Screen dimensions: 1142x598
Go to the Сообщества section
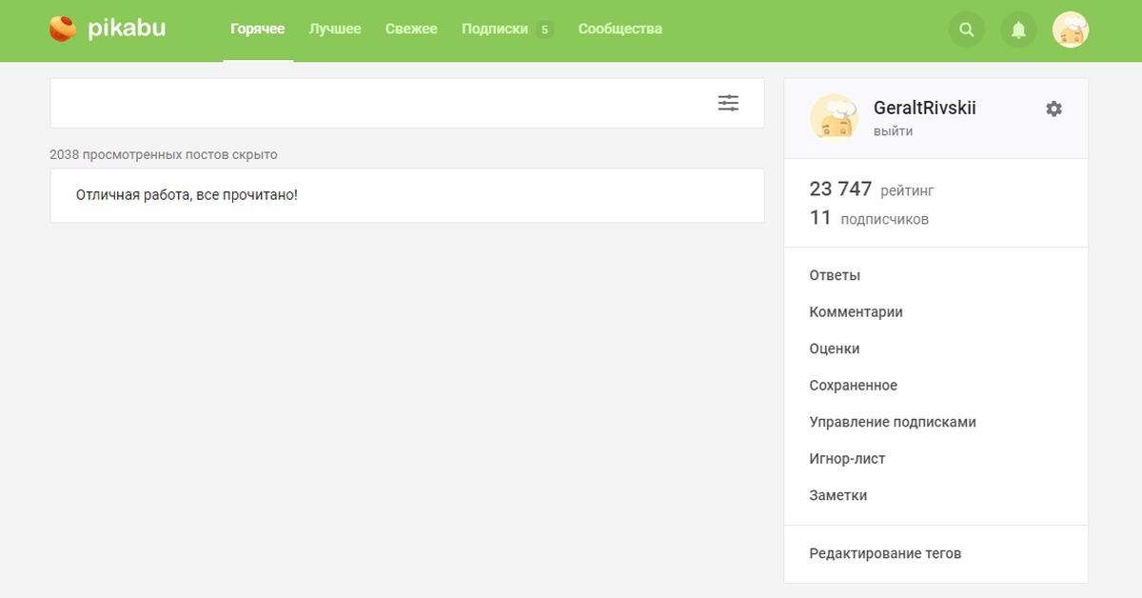pos(620,29)
